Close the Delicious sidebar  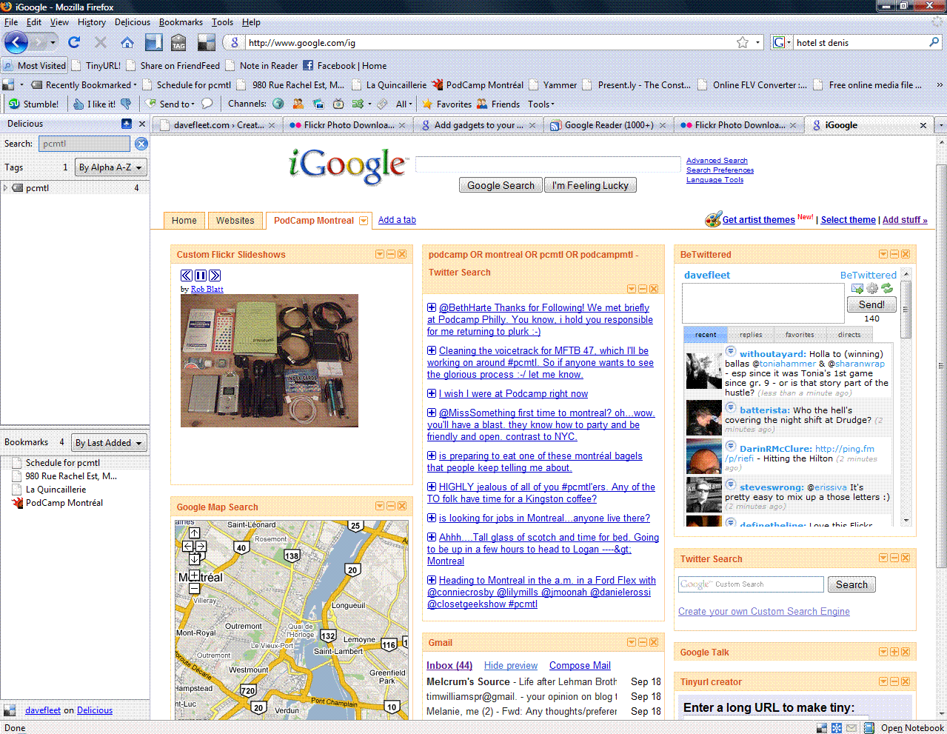click(x=142, y=124)
